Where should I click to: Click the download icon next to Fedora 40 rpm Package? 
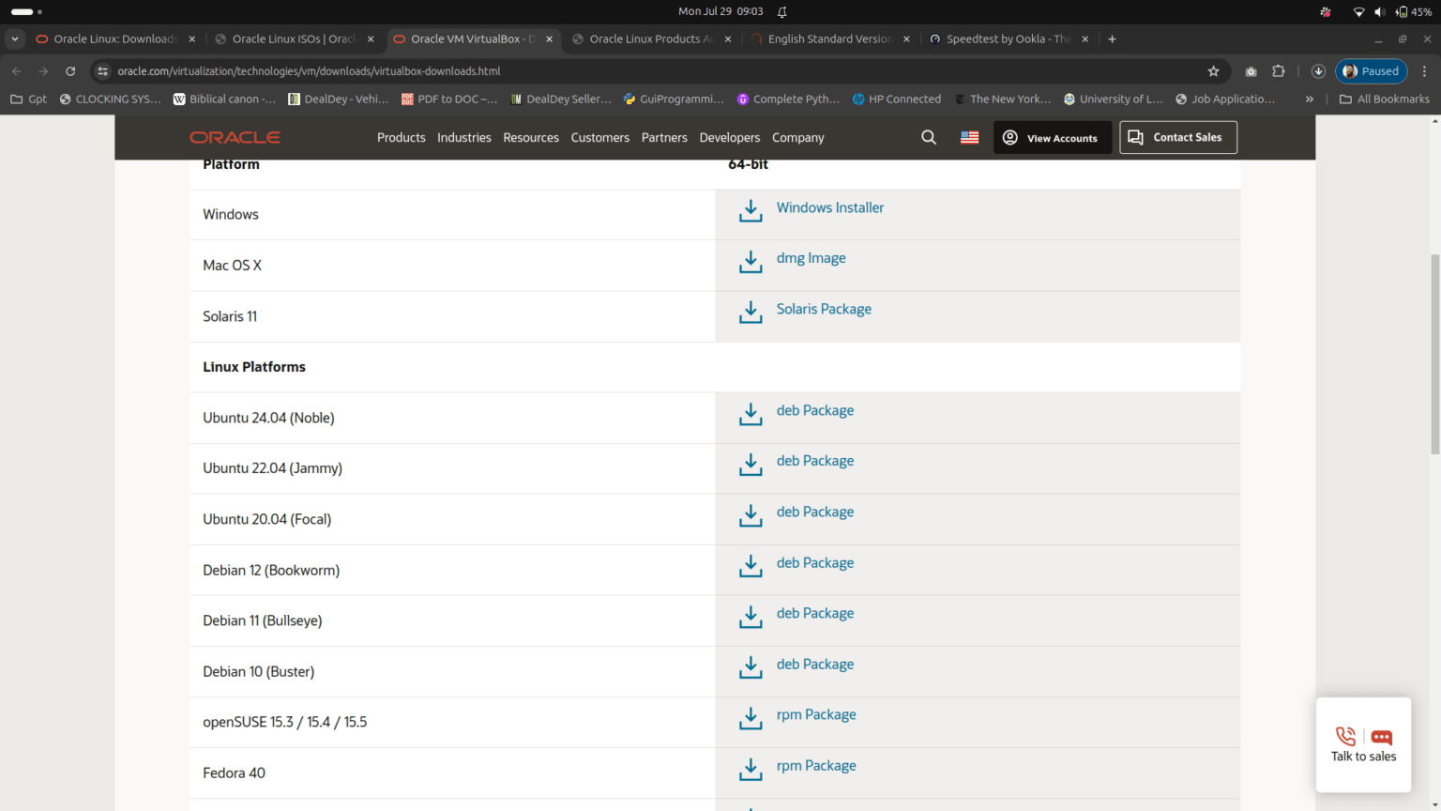tap(751, 769)
